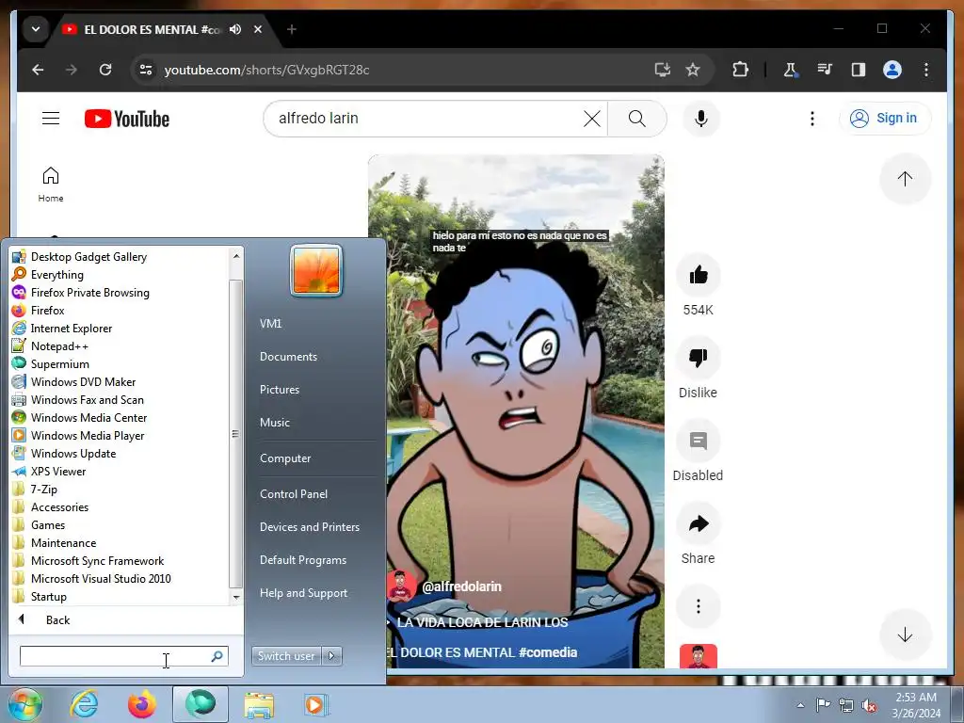Open browser extensions puzzle icon
This screenshot has width=964, height=723.
[x=740, y=70]
